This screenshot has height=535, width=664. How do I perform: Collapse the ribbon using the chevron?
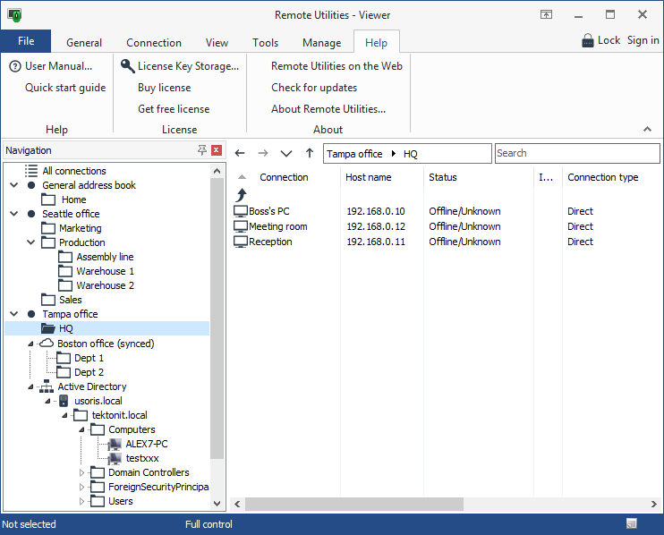648,130
